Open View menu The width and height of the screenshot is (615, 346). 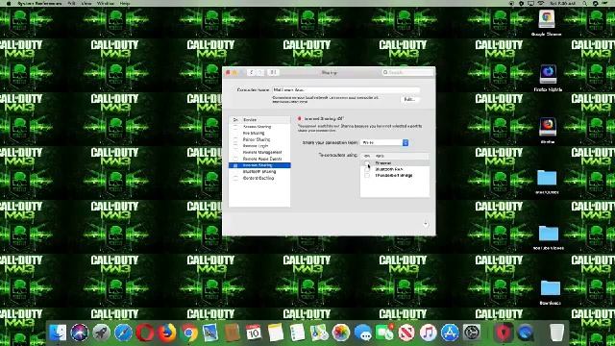86,3
